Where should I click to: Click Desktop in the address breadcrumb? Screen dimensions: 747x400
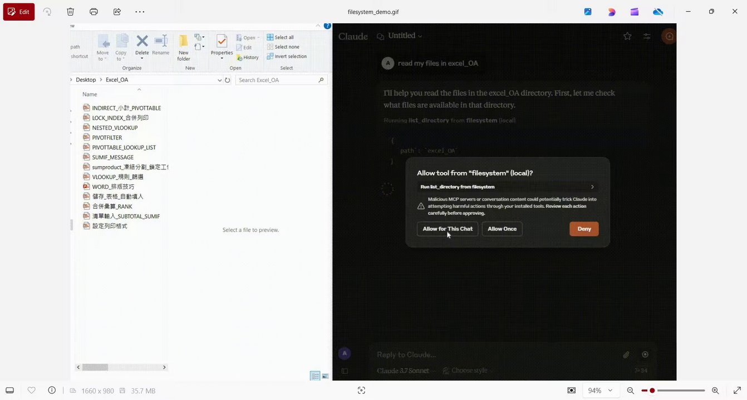tap(86, 80)
